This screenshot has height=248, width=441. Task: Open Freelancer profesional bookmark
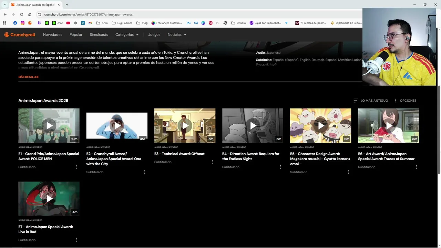pos(166,23)
